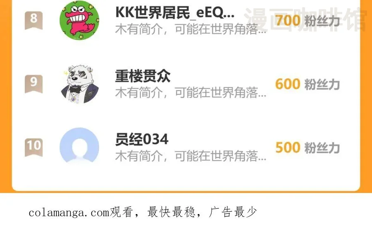Viewport: 372px width, 234px height.
Task: Select username KK世界居民_eEQ...
Action: pos(175,12)
